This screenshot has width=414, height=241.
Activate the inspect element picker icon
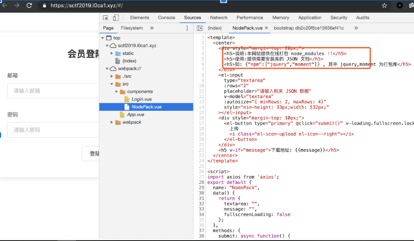(x=106, y=18)
